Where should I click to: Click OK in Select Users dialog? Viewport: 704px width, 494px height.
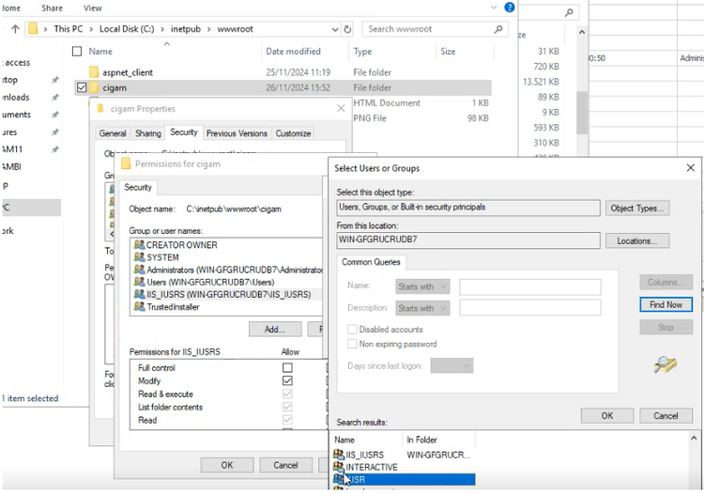[607, 415]
